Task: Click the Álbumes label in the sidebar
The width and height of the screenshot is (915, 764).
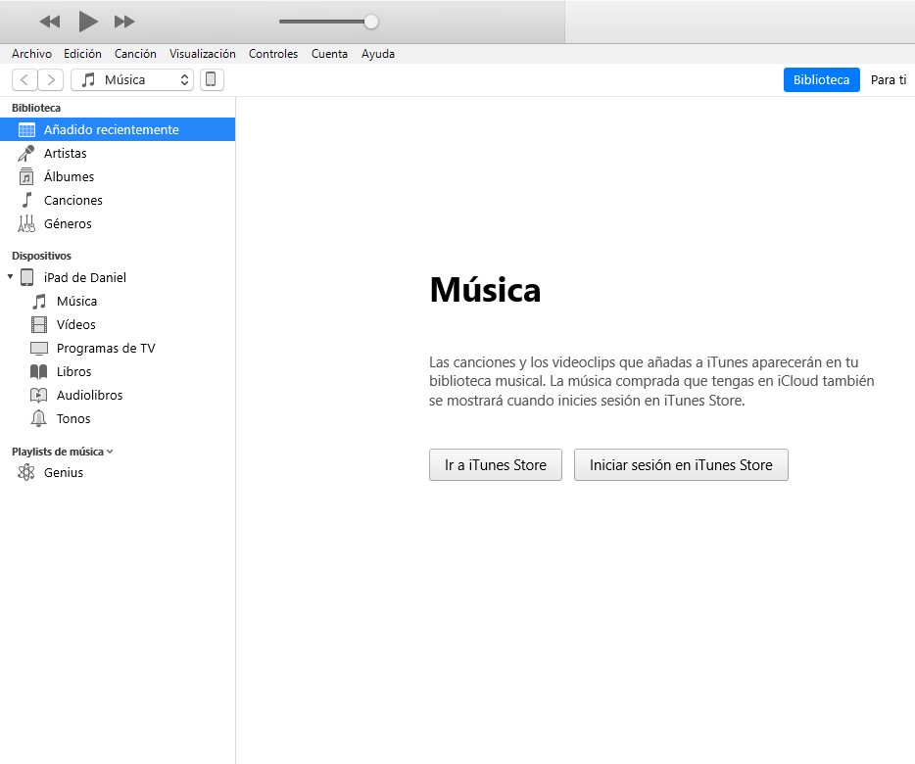Action: 69,176
